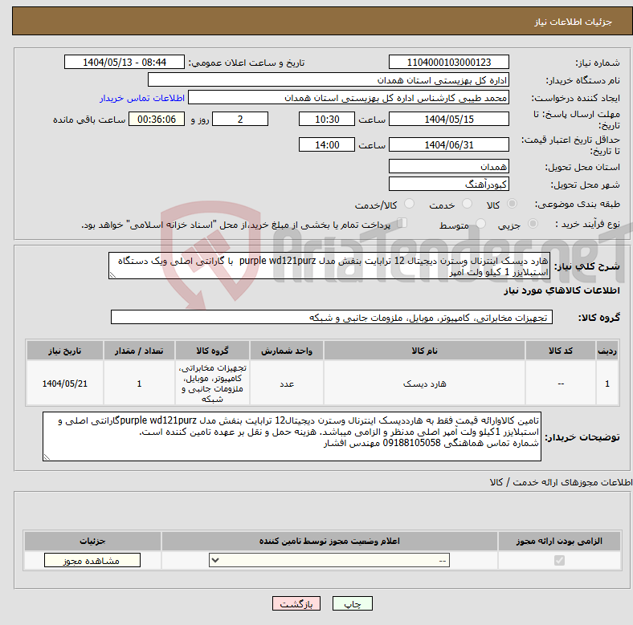Click the goods group cell in the هارد دیسک row

click(212, 384)
